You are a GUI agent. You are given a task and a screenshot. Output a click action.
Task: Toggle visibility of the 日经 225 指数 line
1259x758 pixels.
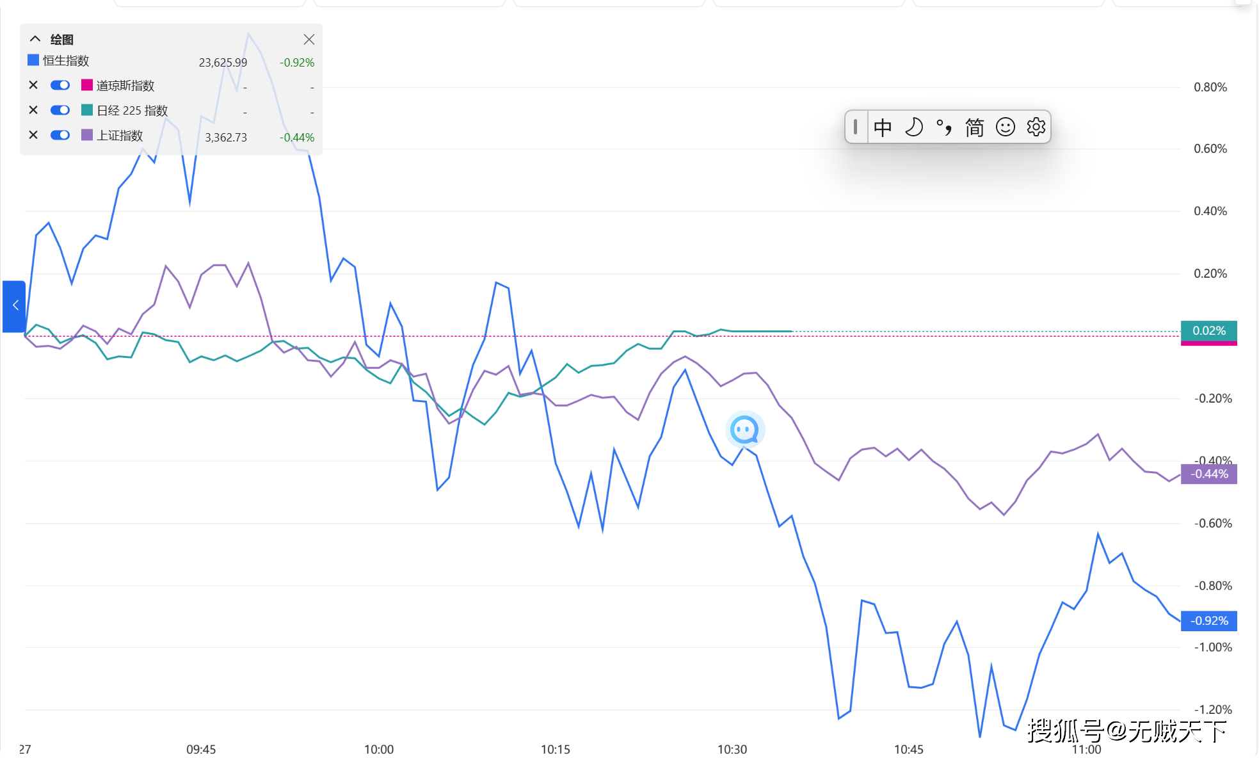(60, 110)
